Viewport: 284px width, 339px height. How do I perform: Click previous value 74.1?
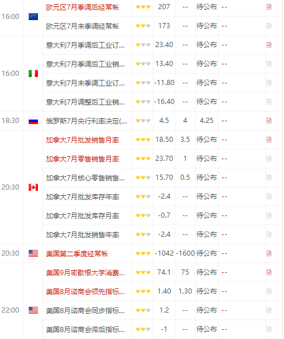coord(164,272)
